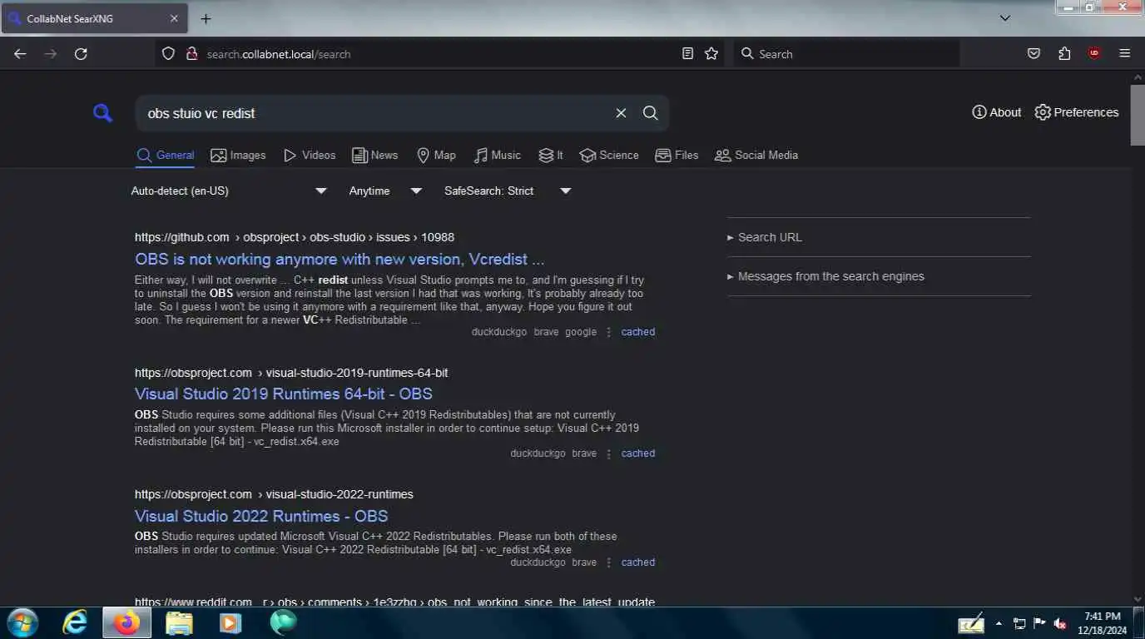1145x639 pixels.
Task: Switch to Social Media tab
Action: [756, 156]
